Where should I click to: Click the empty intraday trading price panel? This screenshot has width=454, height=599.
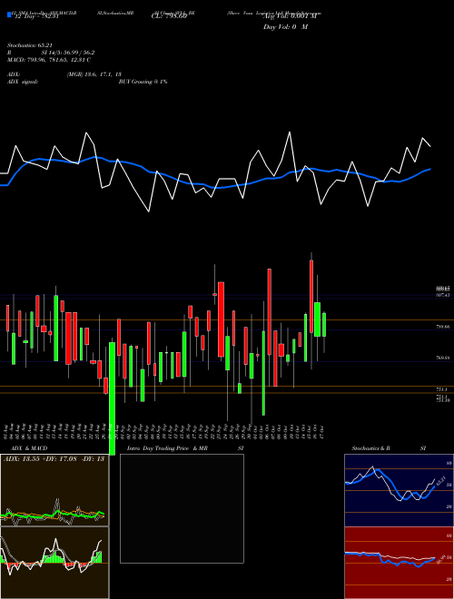[182, 508]
